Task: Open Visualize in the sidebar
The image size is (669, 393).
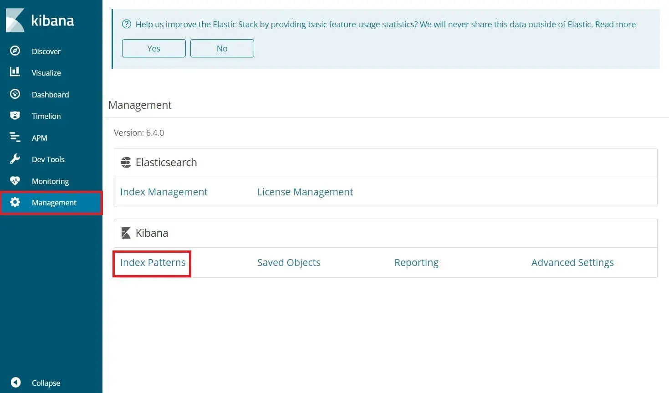Action: click(46, 73)
